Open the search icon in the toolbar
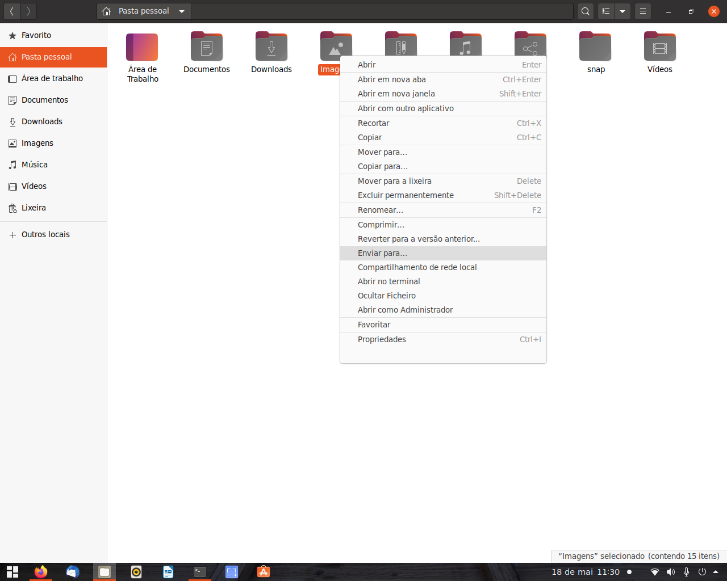727x581 pixels. pos(585,11)
